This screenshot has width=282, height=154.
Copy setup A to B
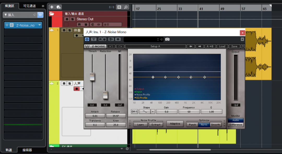(210, 46)
